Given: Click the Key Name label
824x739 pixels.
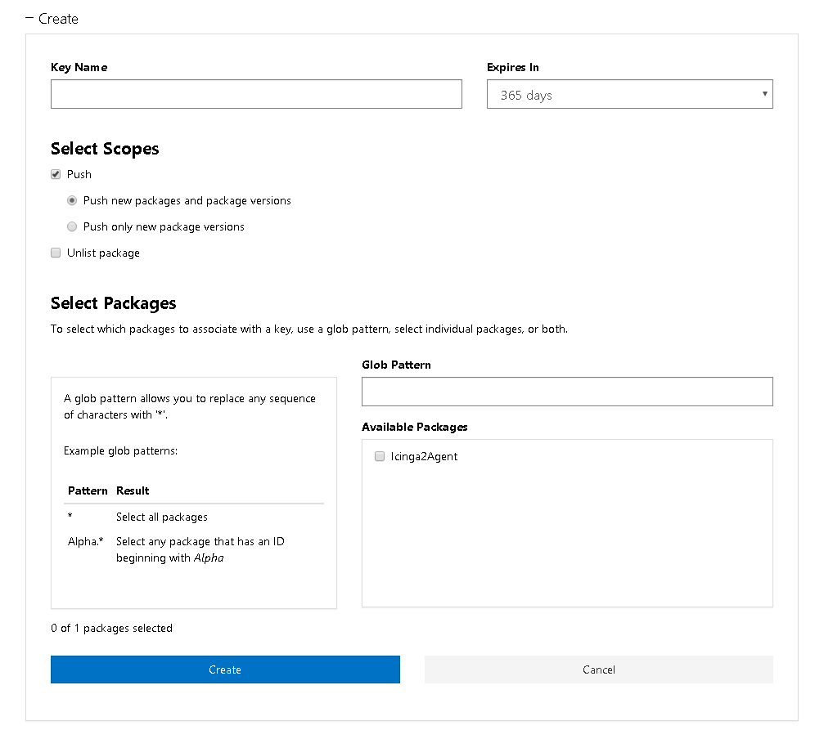Looking at the screenshot, I should tap(79, 67).
